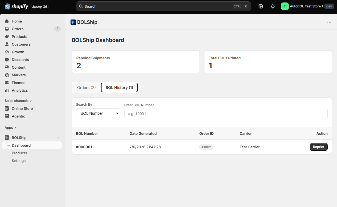
Task: Click the Total BOLs Printed card
Action: coord(268,62)
